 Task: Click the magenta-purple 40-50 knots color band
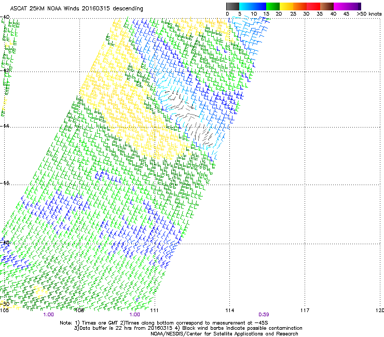[347, 6]
